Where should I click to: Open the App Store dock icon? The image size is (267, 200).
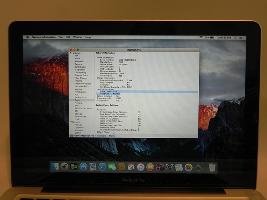83,167
